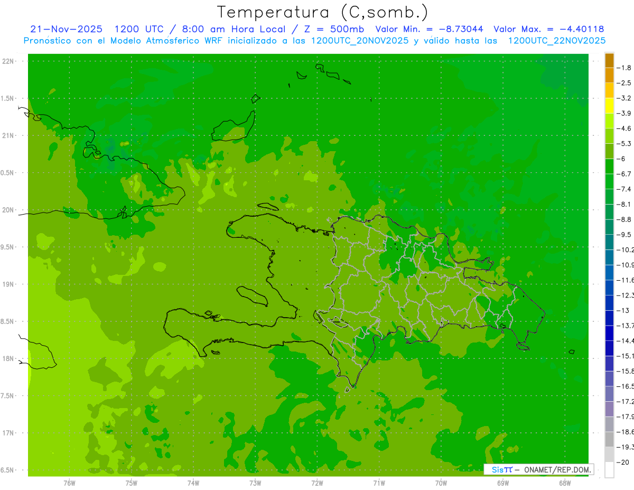Click the "Temperatura (C,somb.)" chart title

pyautogui.click(x=323, y=12)
